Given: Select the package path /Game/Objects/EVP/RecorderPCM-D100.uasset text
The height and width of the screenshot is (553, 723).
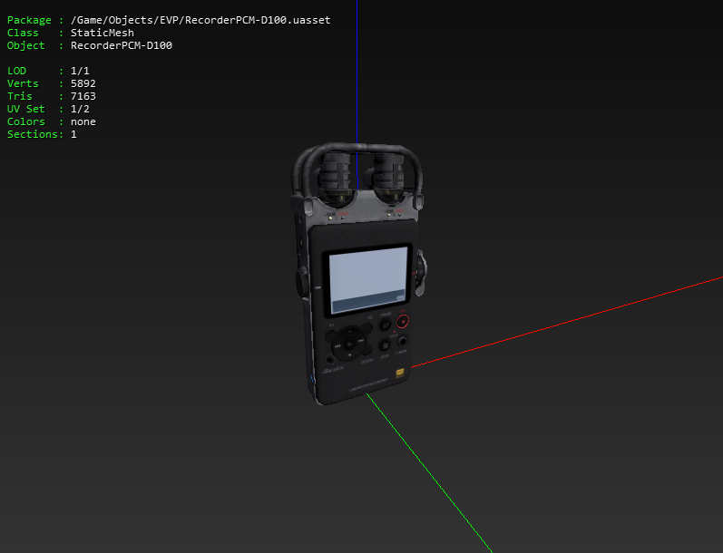Looking at the screenshot, I should [x=200, y=20].
